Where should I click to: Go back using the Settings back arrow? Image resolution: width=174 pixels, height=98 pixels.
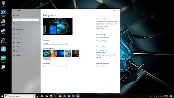(x=14, y=10)
